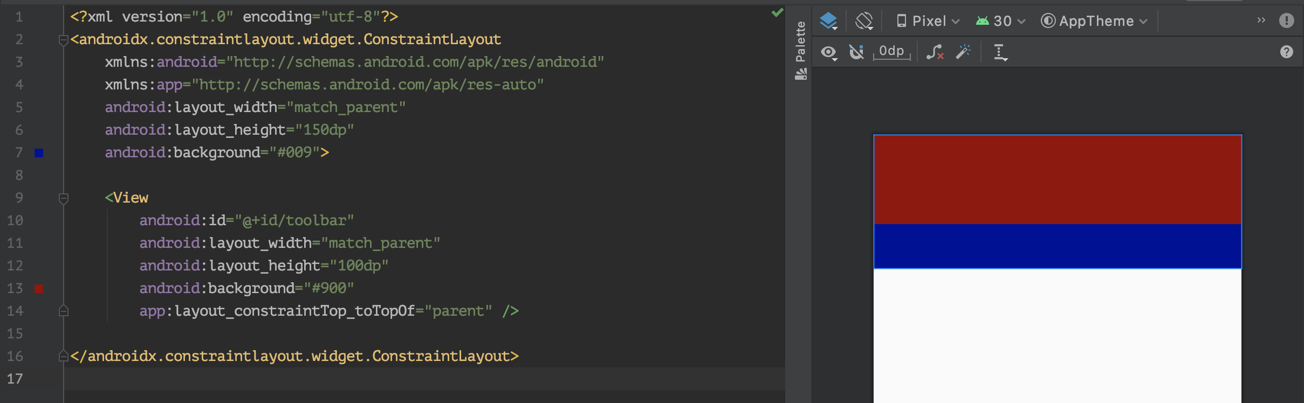Select the blue ConstraintLayout area in preview
Screen dimensions: 1304x403
click(1058, 246)
